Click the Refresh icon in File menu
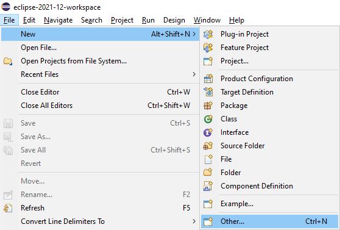 [x=8, y=208]
